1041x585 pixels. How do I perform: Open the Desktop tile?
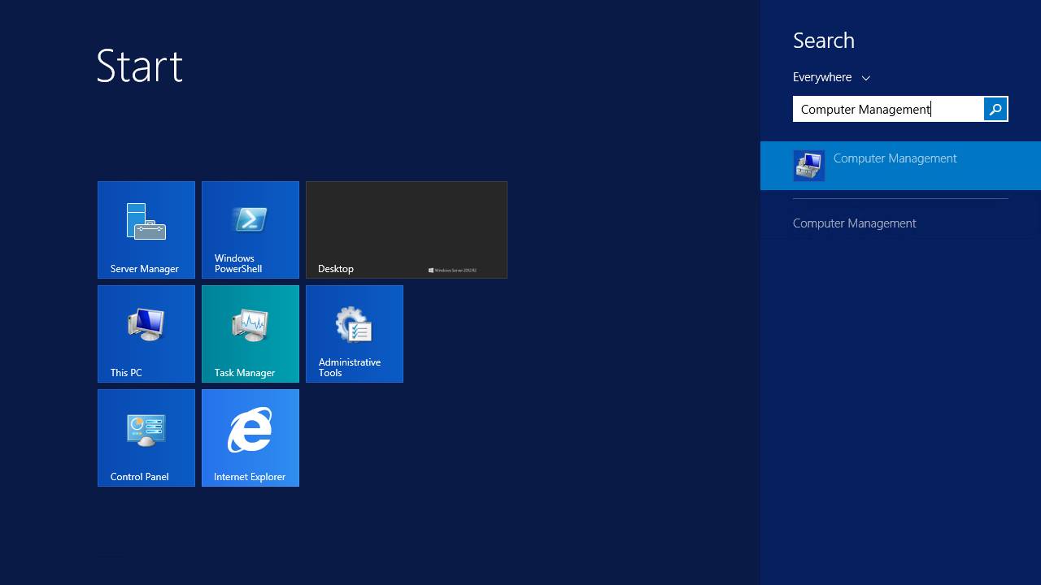point(407,230)
